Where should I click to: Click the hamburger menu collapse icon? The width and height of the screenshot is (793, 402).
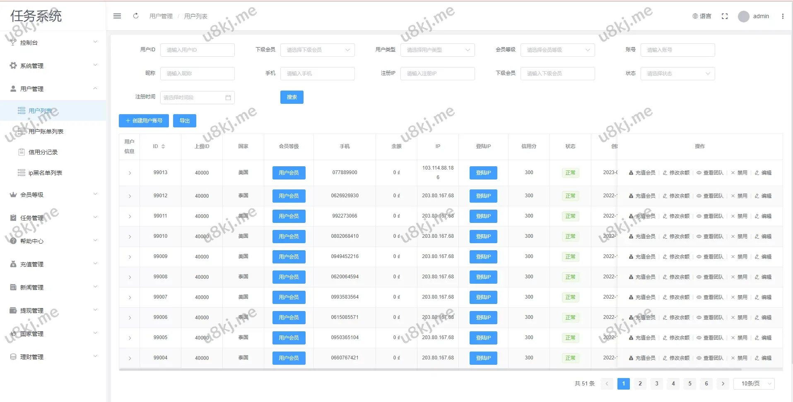[117, 16]
